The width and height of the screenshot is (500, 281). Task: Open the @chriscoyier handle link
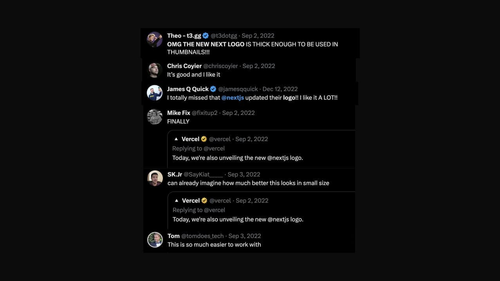(x=220, y=66)
